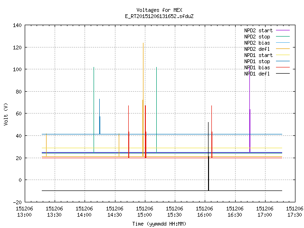This screenshot has height=228, width=304.
Task: Click the short orange spike before 13:30
Action: pos(47,145)
